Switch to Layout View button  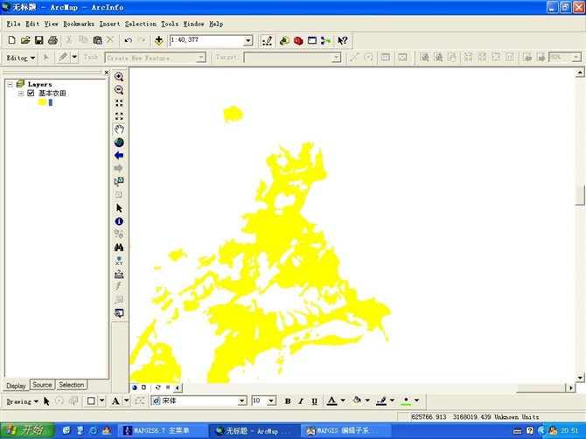coord(143,387)
